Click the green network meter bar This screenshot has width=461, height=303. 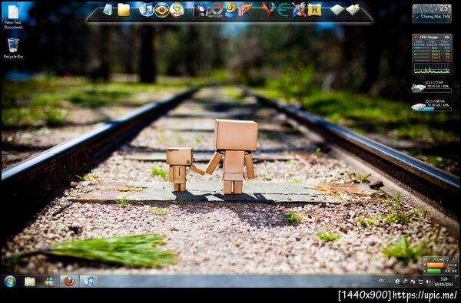(x=434, y=272)
